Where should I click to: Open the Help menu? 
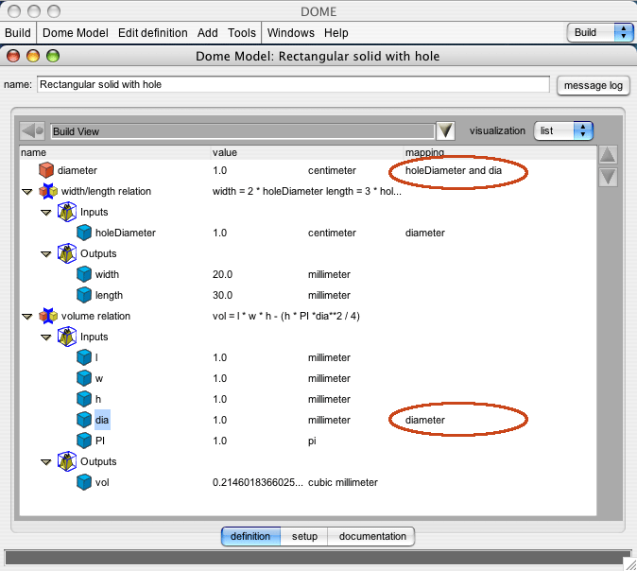(x=336, y=32)
